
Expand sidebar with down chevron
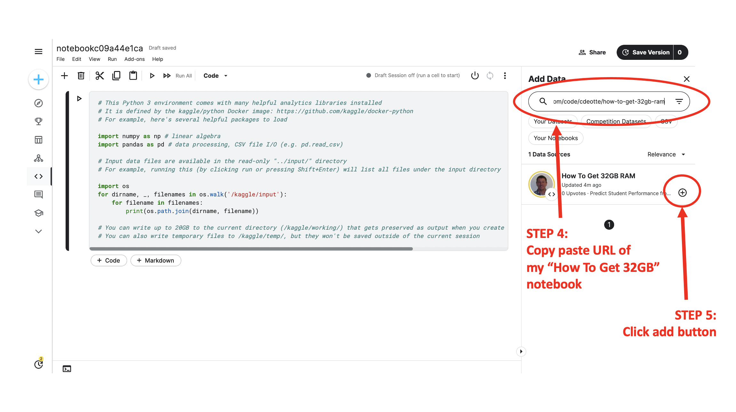(x=38, y=231)
